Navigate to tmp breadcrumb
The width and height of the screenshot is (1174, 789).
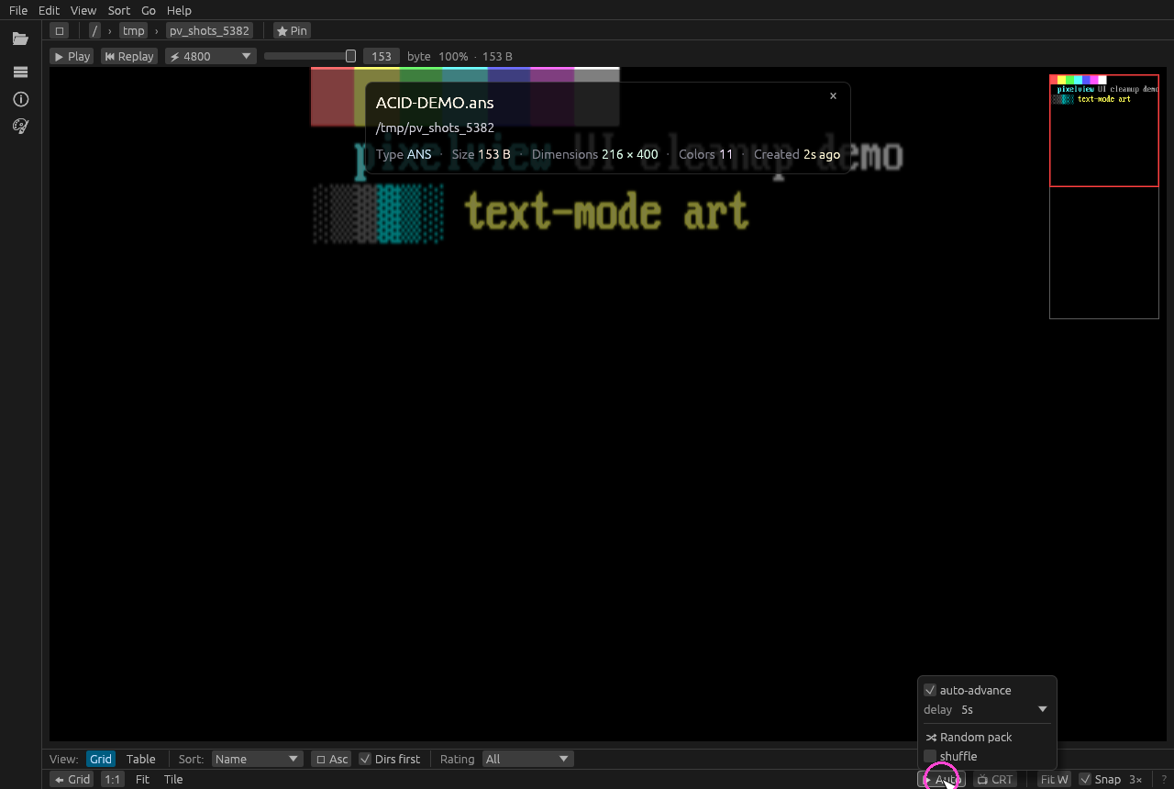point(134,31)
